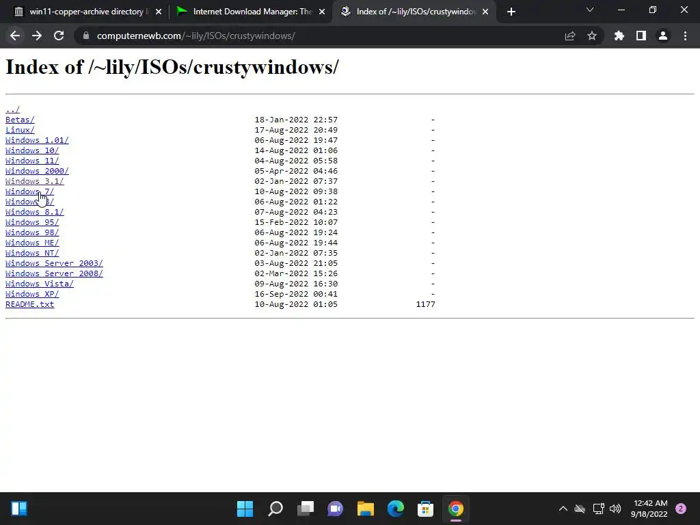Switch to win11-copper-archive directory tab
Screen dimensions: 700x525
(86, 12)
